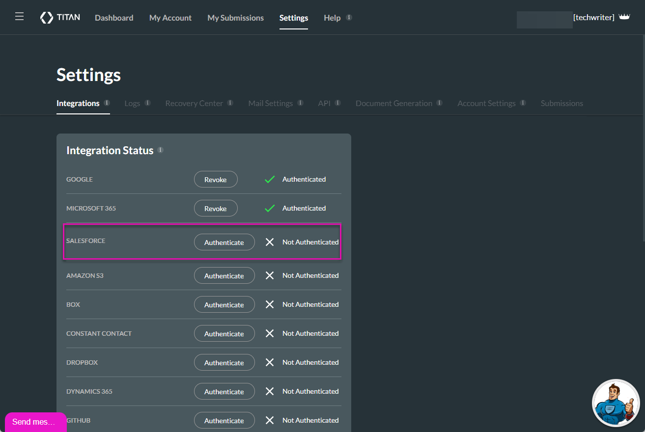Click the DYNAMICS 365 integration label

point(89,391)
